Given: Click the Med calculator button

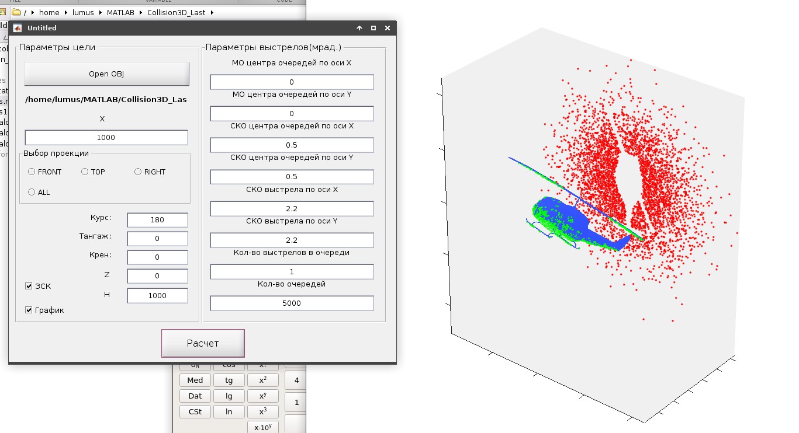Looking at the screenshot, I should tap(195, 380).
